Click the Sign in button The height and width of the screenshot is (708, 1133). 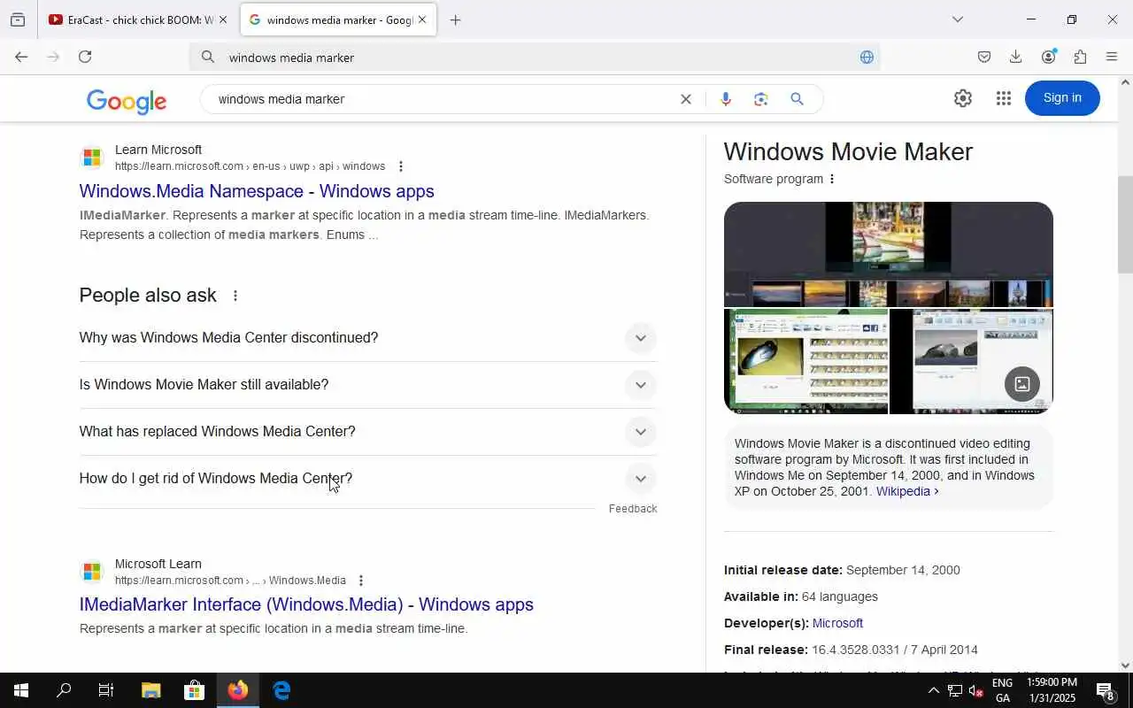(1062, 97)
